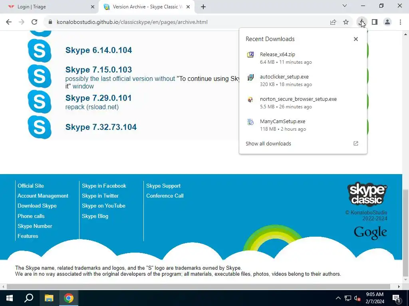This screenshot has height=306, width=409.
Task: Click the Skype Classic footer logo
Action: point(367,194)
